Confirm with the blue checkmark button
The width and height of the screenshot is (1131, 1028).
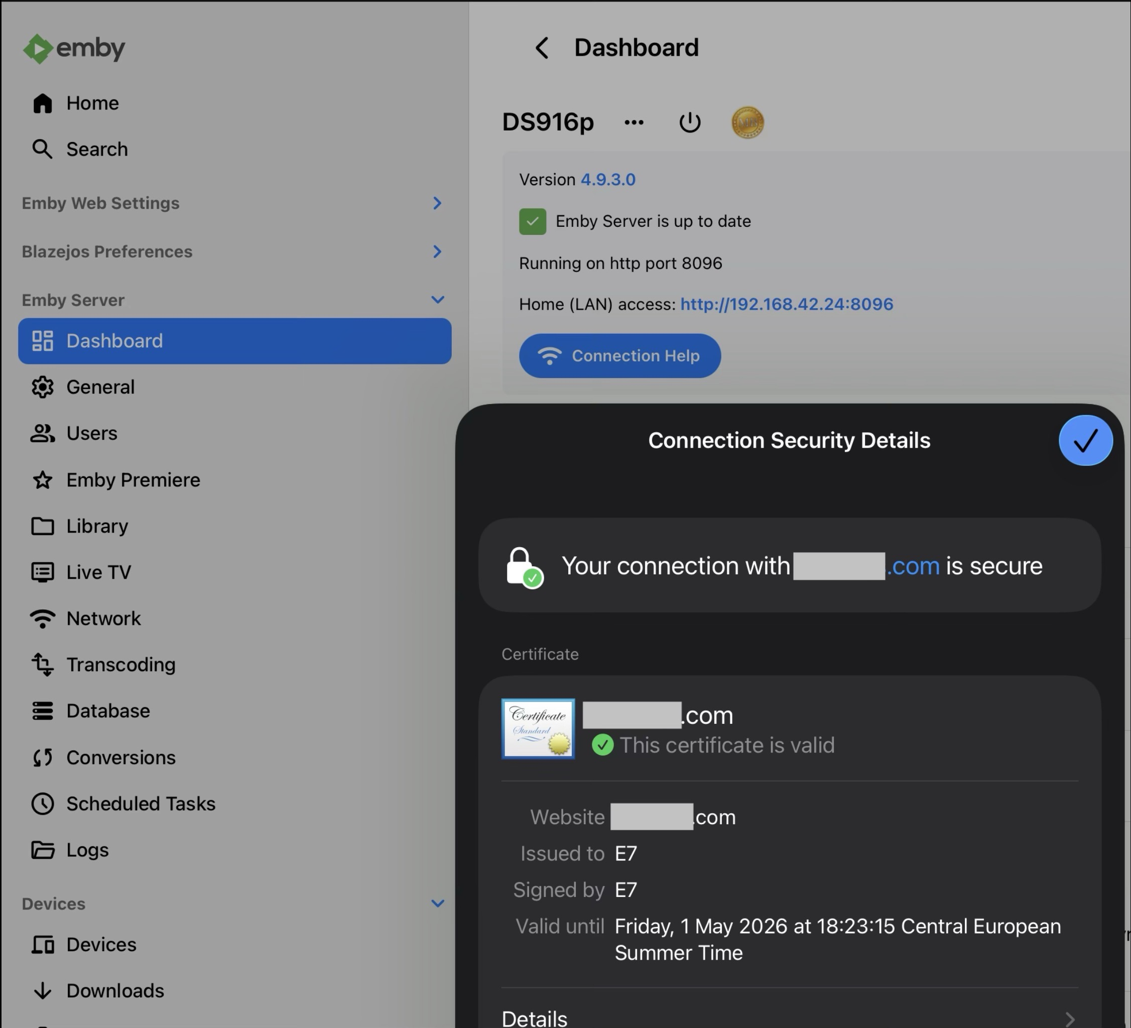tap(1085, 441)
